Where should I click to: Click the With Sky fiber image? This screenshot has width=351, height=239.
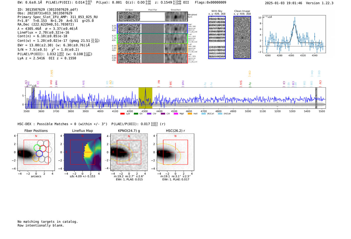(217, 37)
